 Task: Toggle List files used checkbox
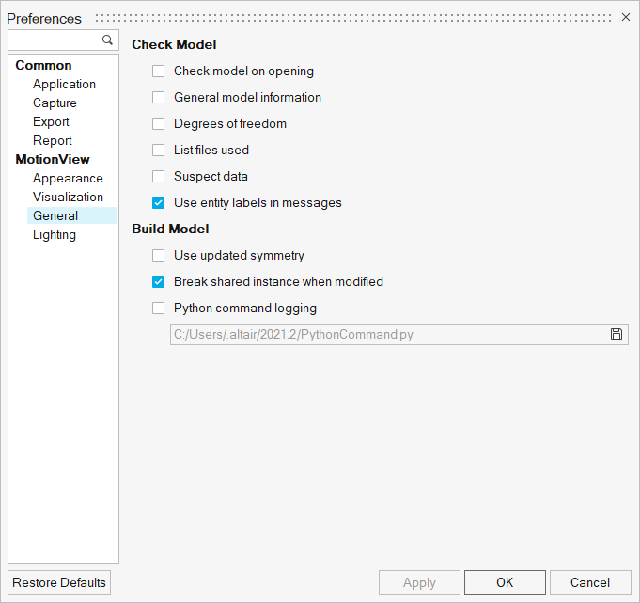click(159, 150)
